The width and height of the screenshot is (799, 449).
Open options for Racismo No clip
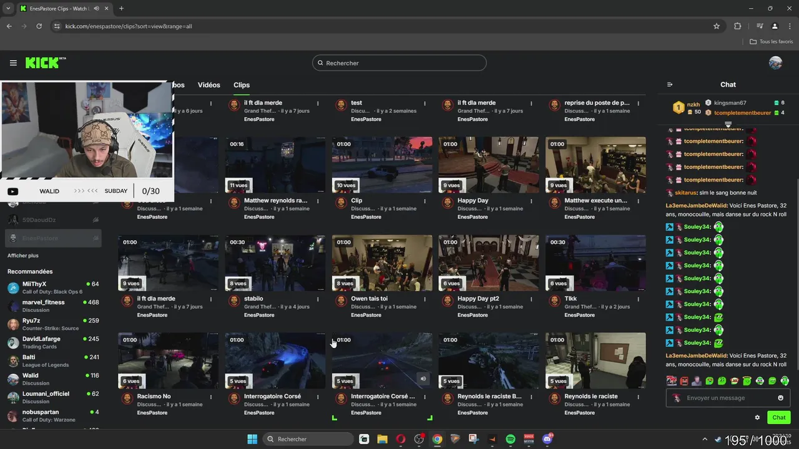pyautogui.click(x=211, y=397)
